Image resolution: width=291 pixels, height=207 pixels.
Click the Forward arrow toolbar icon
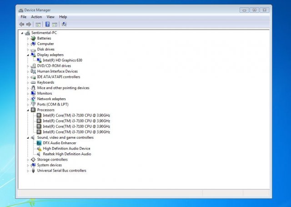click(29, 24)
